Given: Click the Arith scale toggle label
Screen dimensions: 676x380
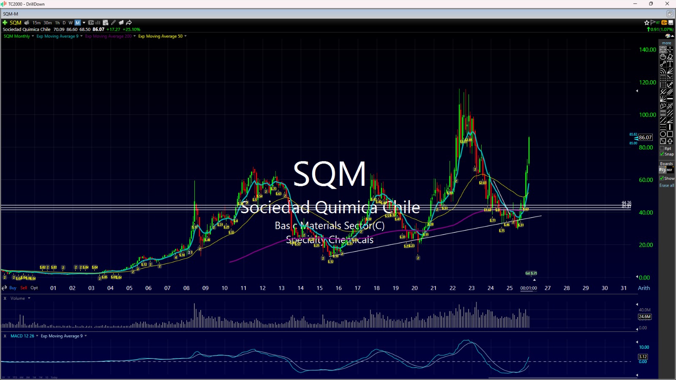Looking at the screenshot, I should tap(644, 288).
